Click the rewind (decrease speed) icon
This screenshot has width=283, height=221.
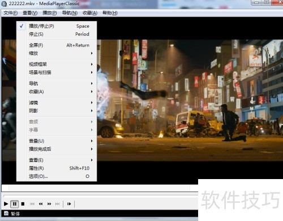click(41, 204)
